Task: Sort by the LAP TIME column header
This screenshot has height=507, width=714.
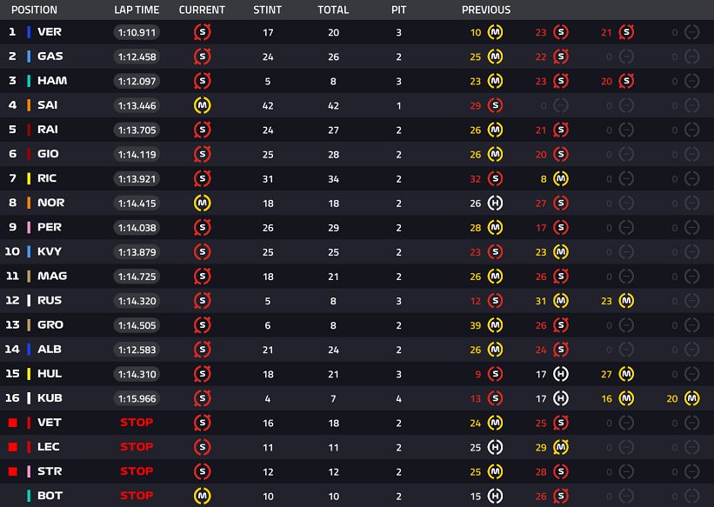Action: point(136,10)
